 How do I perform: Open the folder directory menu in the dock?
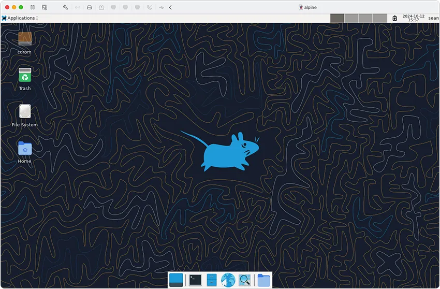coord(263,280)
